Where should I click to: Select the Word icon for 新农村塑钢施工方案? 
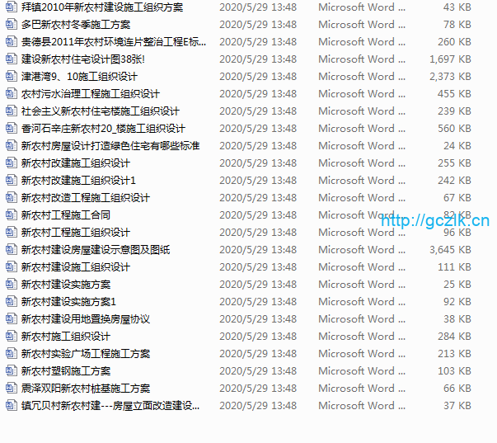pyautogui.click(x=12, y=371)
